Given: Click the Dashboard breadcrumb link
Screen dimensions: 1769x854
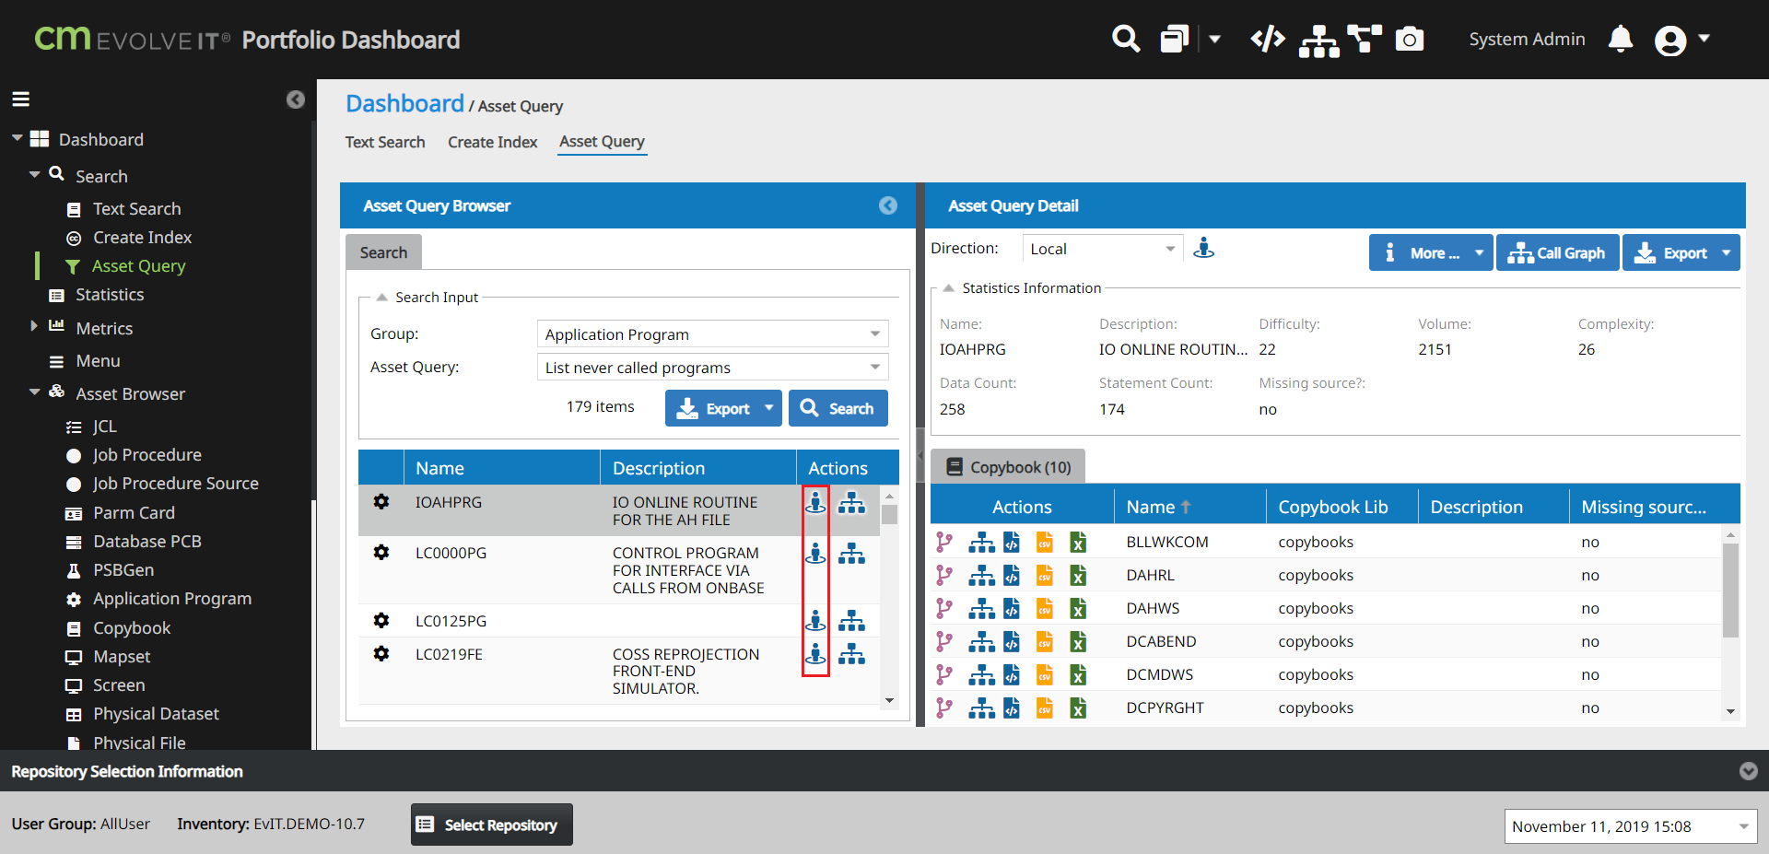Looking at the screenshot, I should [404, 104].
